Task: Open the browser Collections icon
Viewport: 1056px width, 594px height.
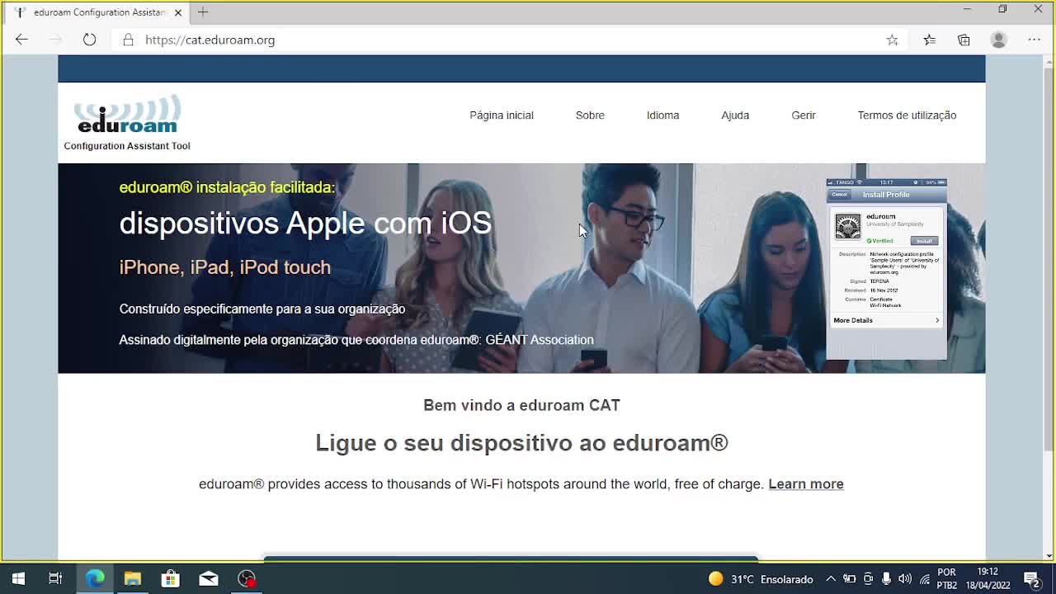Action: click(964, 40)
